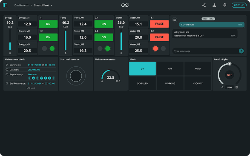Select AUTO mode tile

coord(198,68)
